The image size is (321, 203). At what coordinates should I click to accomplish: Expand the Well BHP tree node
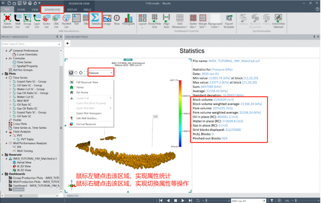[10, 101]
